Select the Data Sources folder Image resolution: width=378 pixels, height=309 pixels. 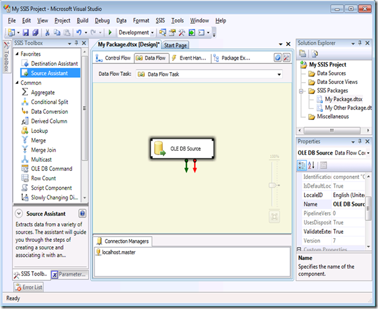(x=327, y=73)
